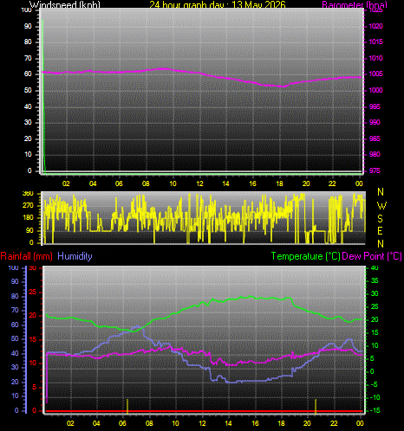Click "60" on the windspeed axis
404x431 pixels.
pyautogui.click(x=28, y=74)
